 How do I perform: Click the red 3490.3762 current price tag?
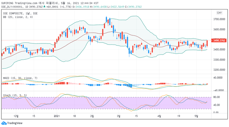219,40
